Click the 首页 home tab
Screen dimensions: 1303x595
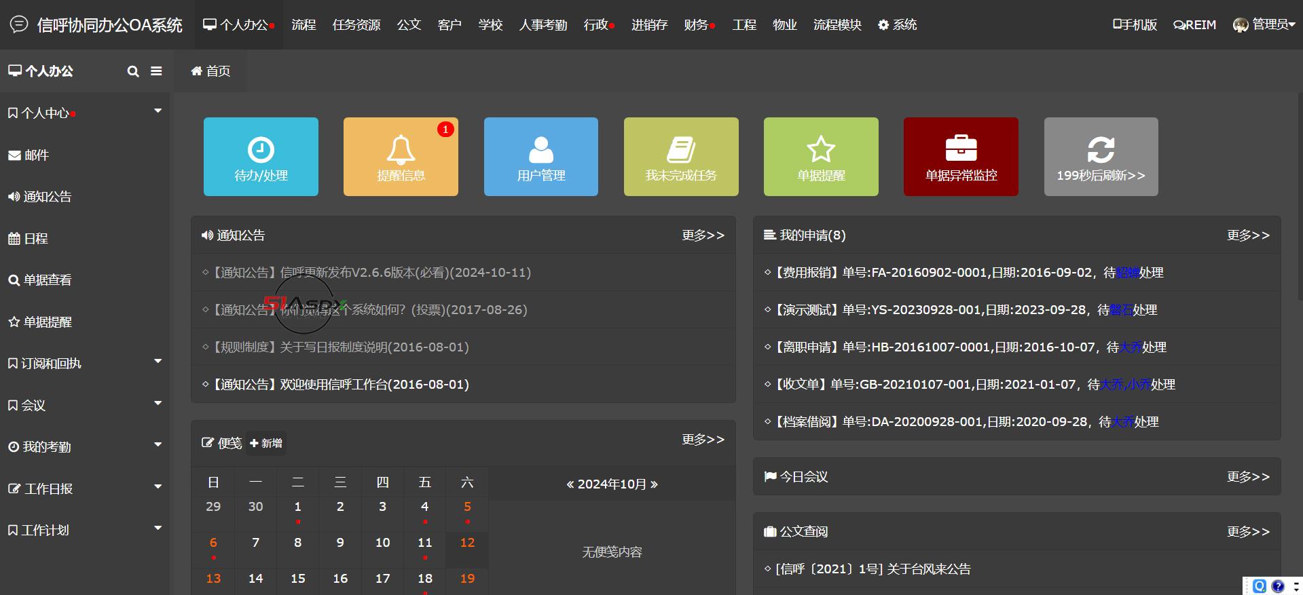[210, 71]
